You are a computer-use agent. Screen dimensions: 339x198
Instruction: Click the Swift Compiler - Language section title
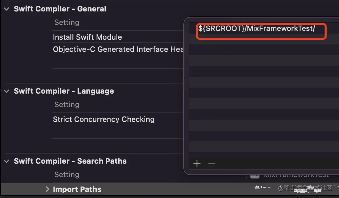point(64,91)
